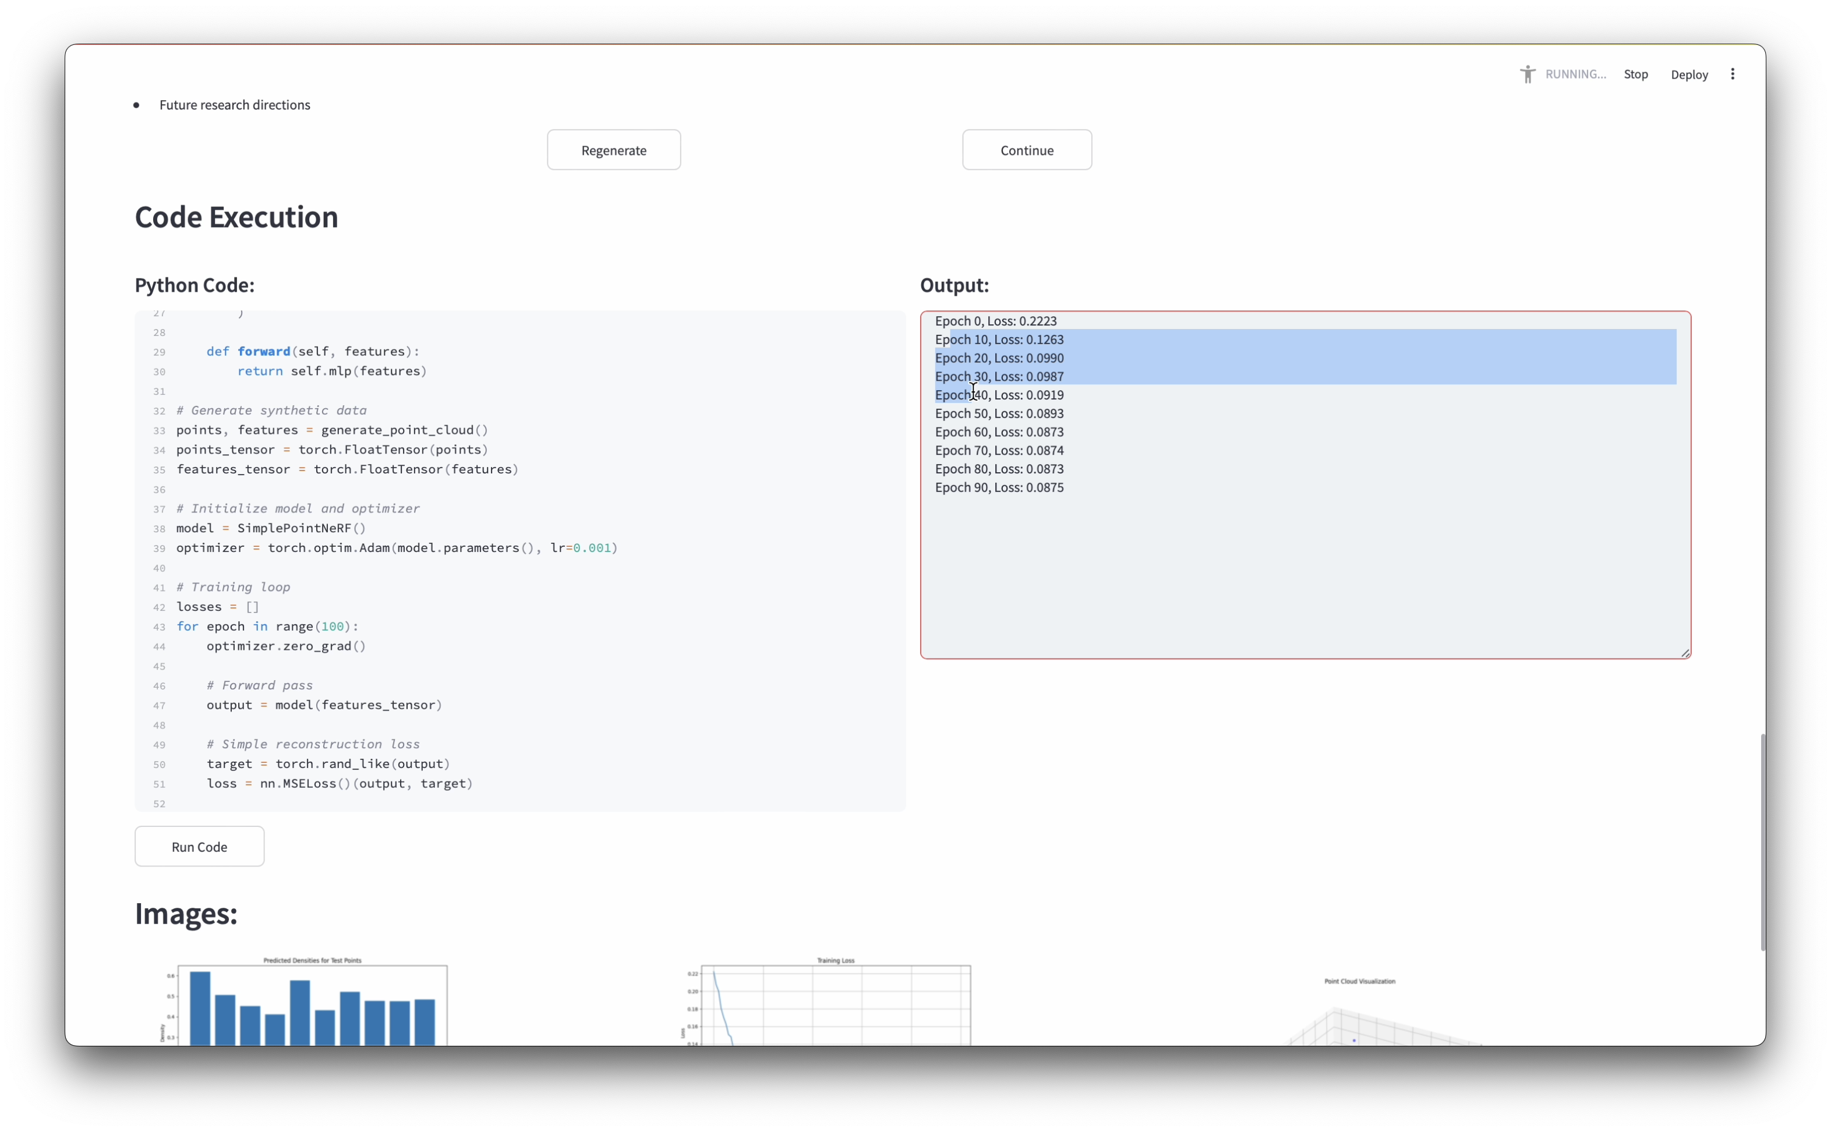The height and width of the screenshot is (1132, 1831).
Task: Click code line with optimizer Adam definition
Action: pos(397,548)
